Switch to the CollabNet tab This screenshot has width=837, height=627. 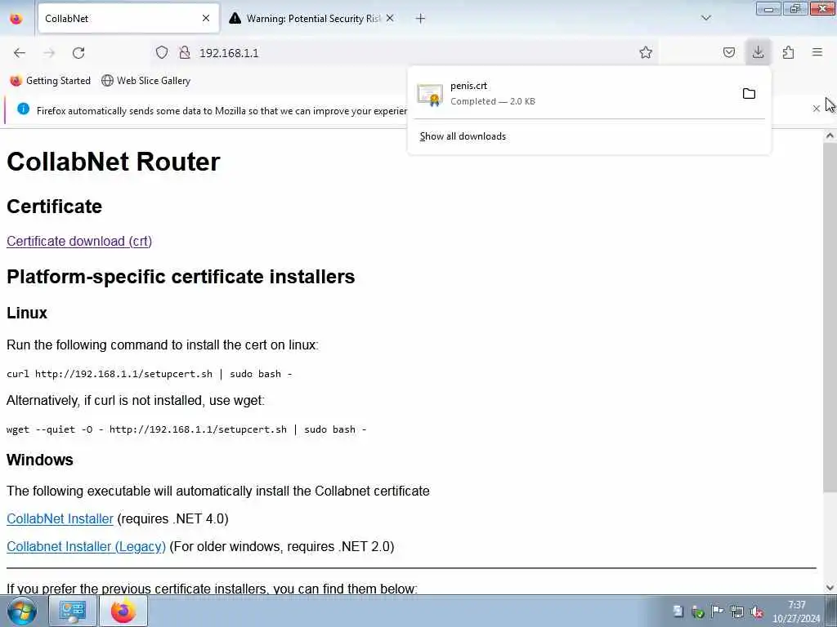128,19
